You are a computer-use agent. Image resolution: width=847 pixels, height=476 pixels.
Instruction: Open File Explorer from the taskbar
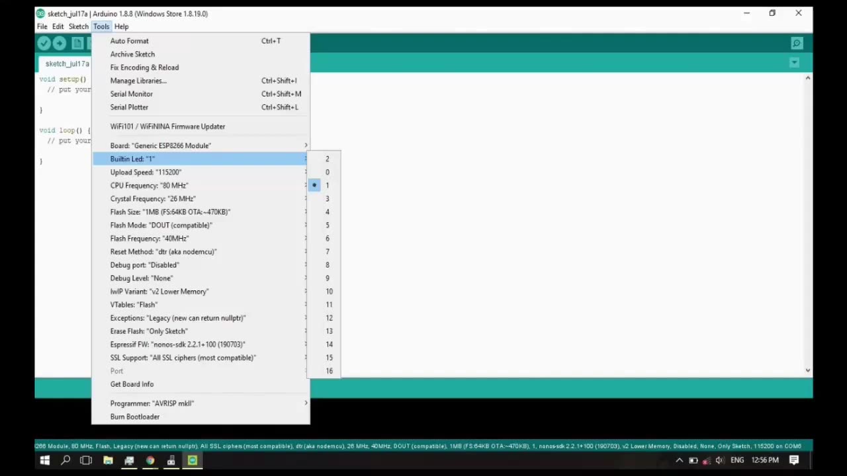click(x=108, y=460)
